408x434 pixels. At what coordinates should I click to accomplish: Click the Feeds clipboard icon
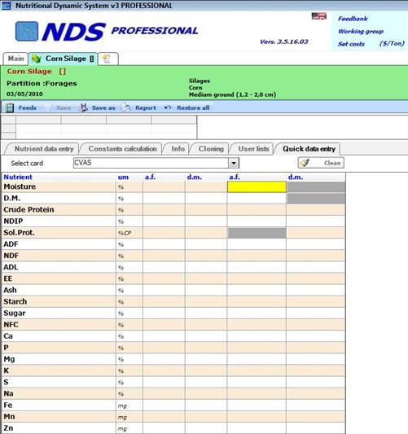(10, 107)
